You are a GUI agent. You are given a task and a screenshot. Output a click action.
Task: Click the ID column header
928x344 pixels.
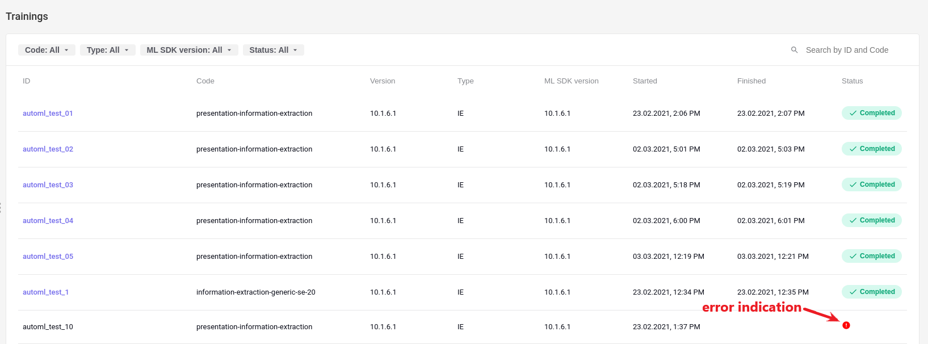(26, 81)
